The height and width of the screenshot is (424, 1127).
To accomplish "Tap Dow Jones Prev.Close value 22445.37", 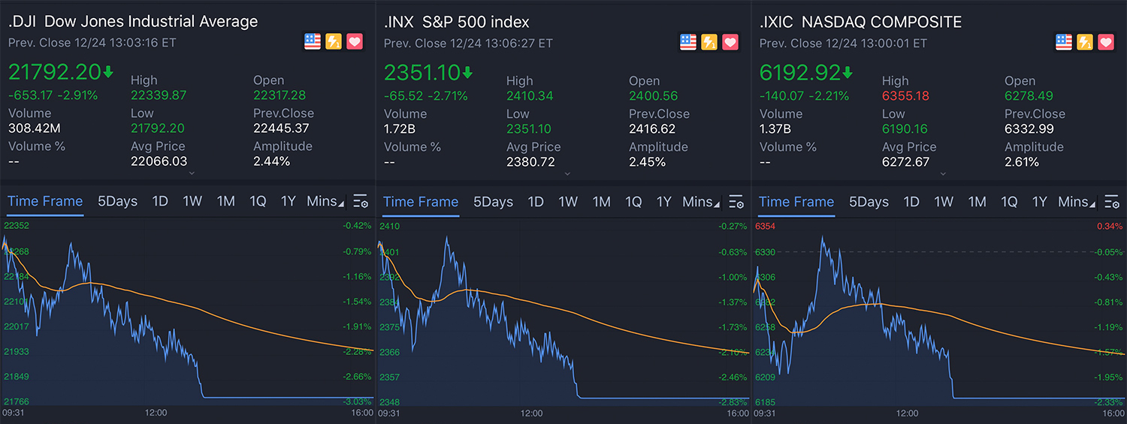I will pyautogui.click(x=281, y=128).
